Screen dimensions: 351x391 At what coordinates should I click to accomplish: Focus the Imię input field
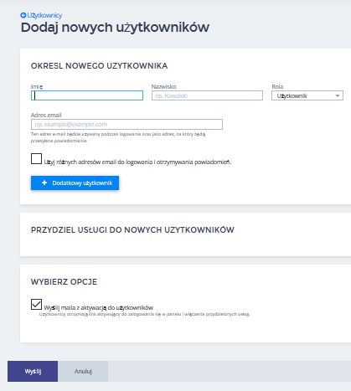(87, 95)
